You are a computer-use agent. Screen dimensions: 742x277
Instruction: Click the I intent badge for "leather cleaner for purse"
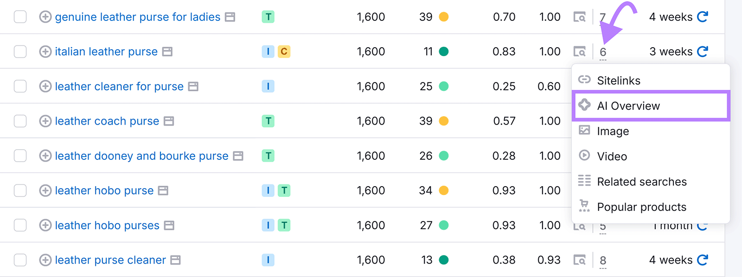[268, 86]
